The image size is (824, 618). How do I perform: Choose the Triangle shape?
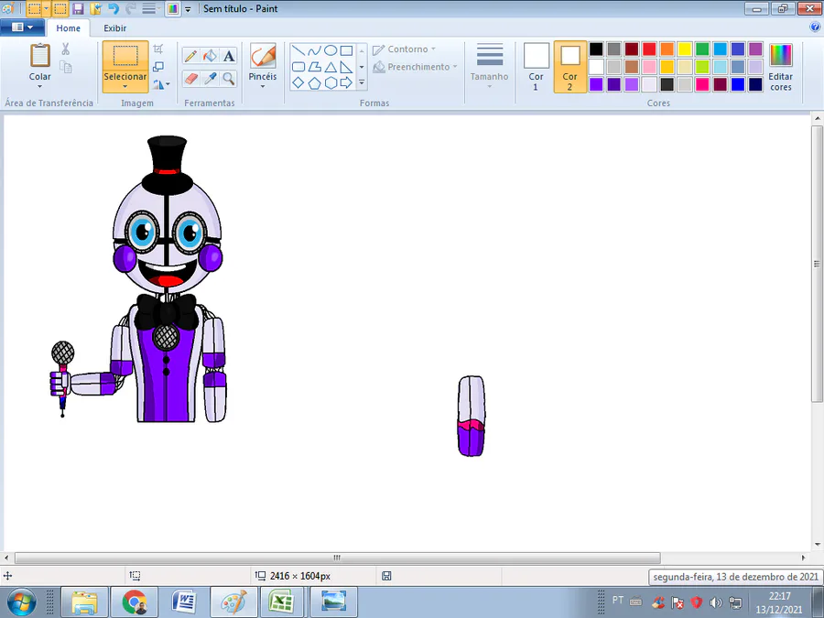(331, 67)
